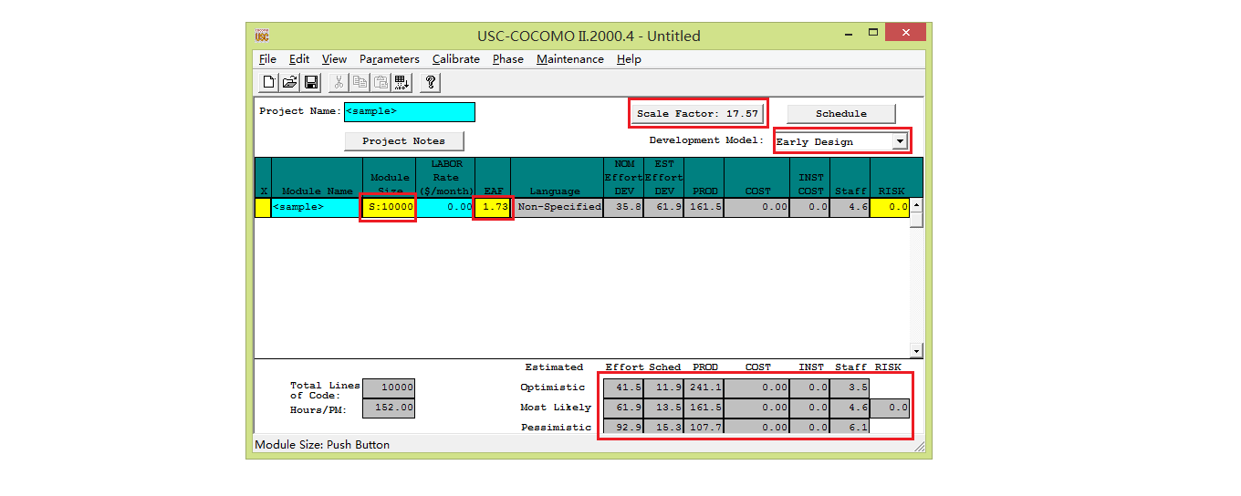The image size is (1241, 496).
Task: Click the Pessimistic Effort value 92.9
Action: pyautogui.click(x=625, y=427)
